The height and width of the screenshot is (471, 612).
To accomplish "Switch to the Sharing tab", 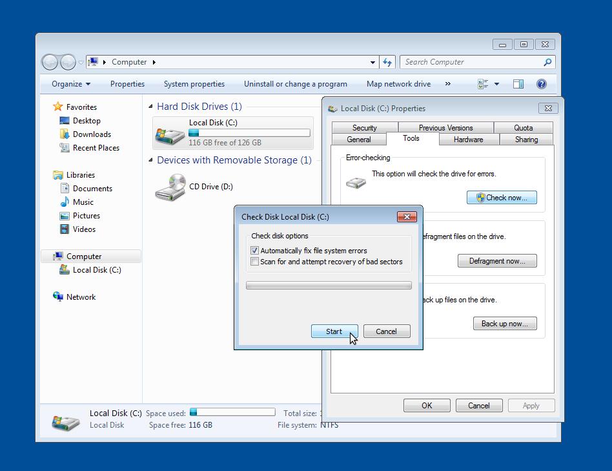I will [526, 140].
